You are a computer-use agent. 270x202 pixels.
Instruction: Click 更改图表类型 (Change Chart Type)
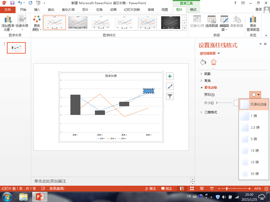click(253, 23)
